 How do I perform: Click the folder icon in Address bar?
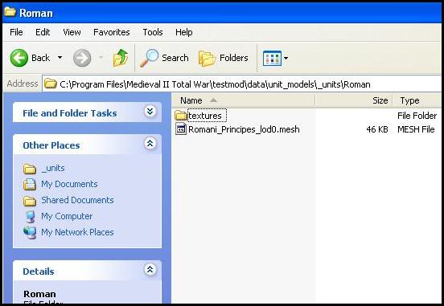pos(51,84)
